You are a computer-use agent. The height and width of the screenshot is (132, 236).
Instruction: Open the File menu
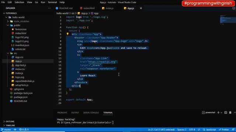point(3,2)
